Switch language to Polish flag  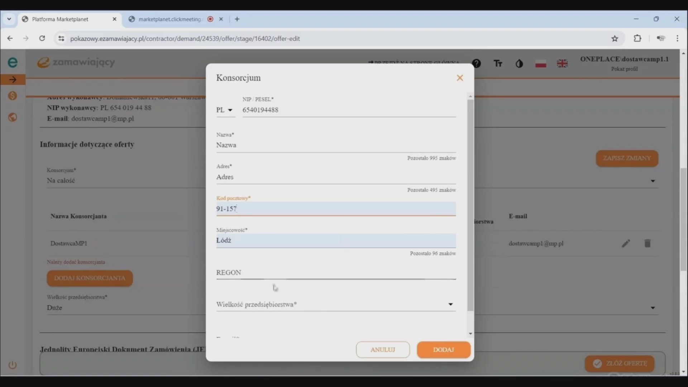(540, 64)
